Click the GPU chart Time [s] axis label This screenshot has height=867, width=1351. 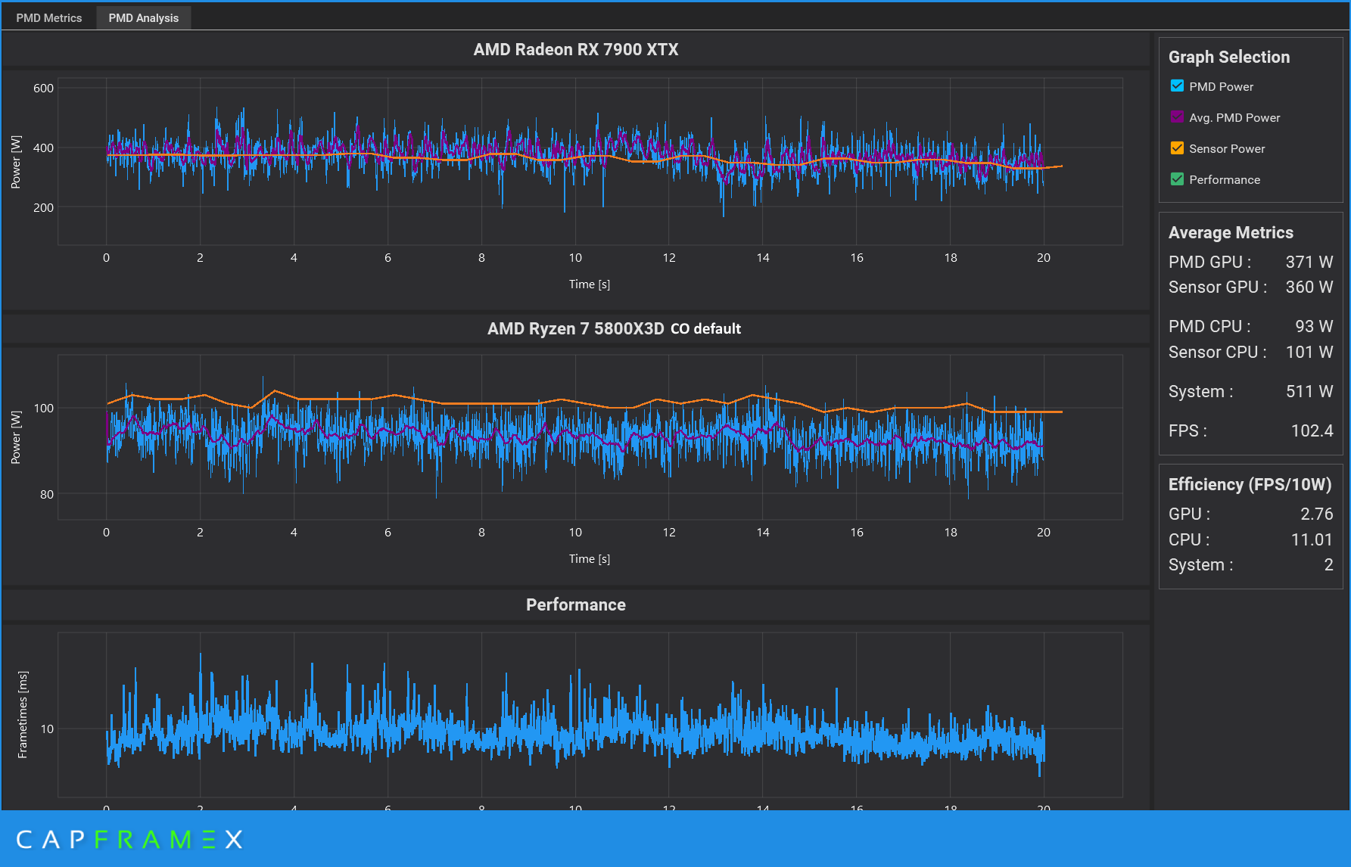[590, 284]
